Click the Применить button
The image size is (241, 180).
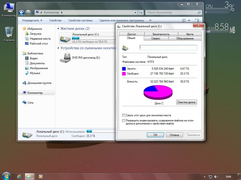(x=193, y=135)
